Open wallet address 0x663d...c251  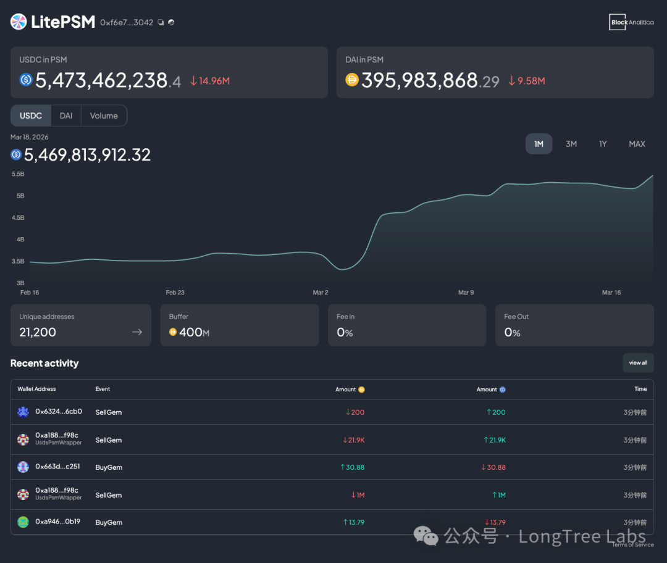click(x=57, y=467)
